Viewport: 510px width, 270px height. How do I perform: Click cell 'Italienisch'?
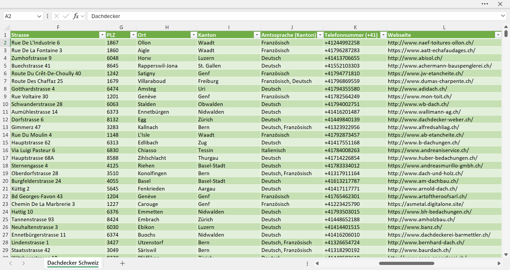[x=292, y=150]
